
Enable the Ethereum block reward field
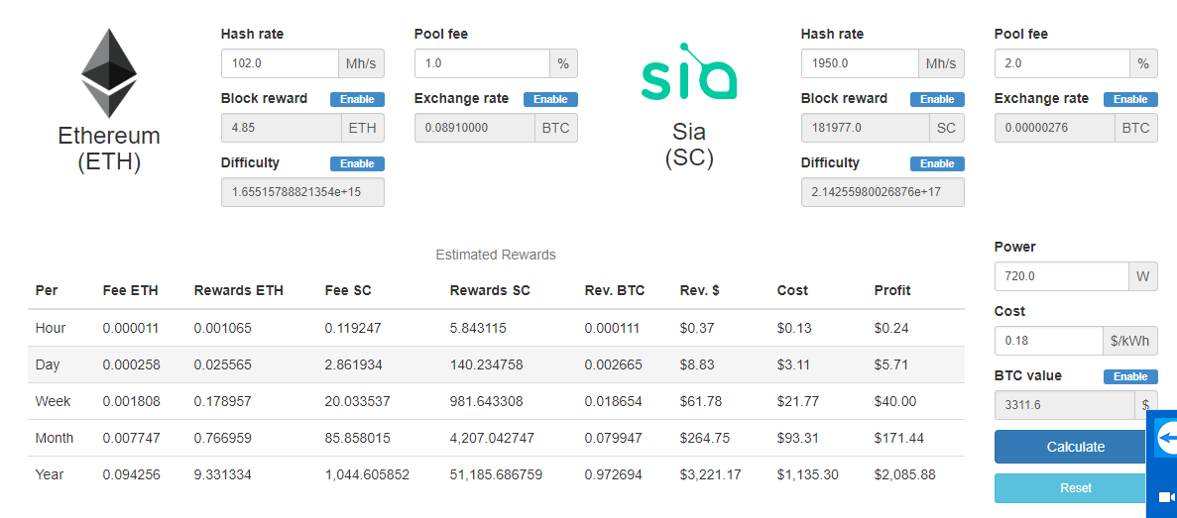(357, 99)
